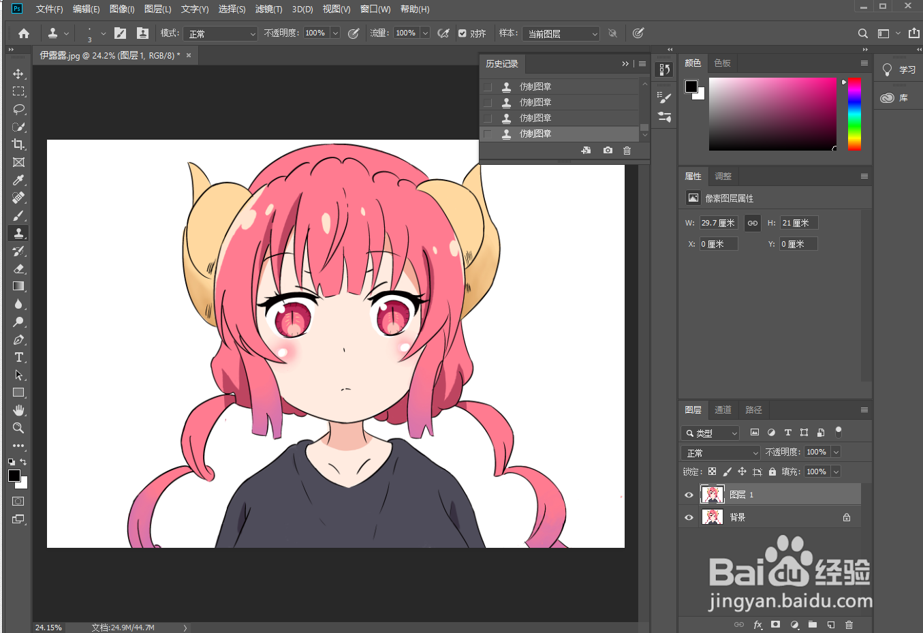The height and width of the screenshot is (633, 923).
Task: Click the toolbox foreground color swatch
Action: (14, 476)
